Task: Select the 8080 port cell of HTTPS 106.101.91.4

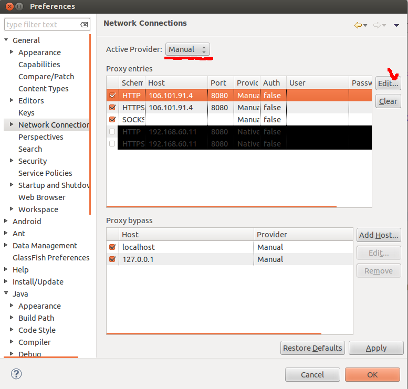Action: click(221, 108)
